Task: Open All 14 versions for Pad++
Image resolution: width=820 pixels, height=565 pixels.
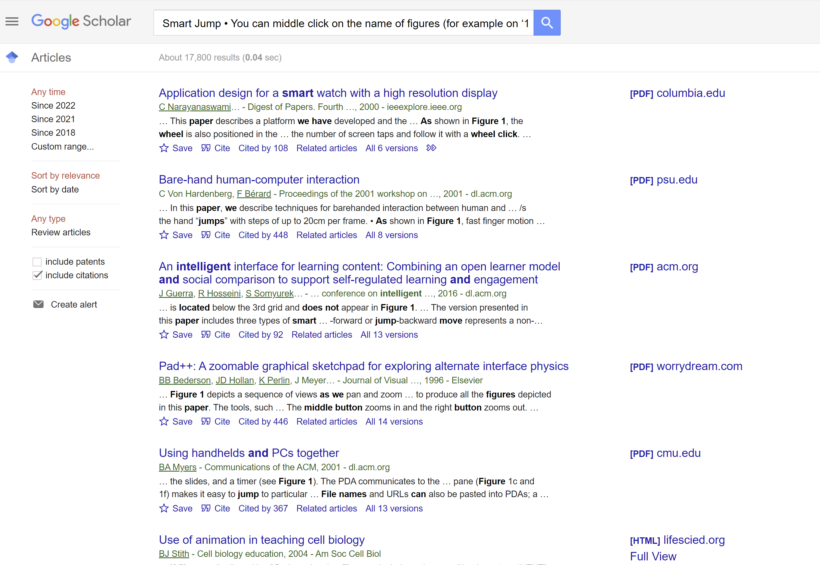Action: point(394,421)
